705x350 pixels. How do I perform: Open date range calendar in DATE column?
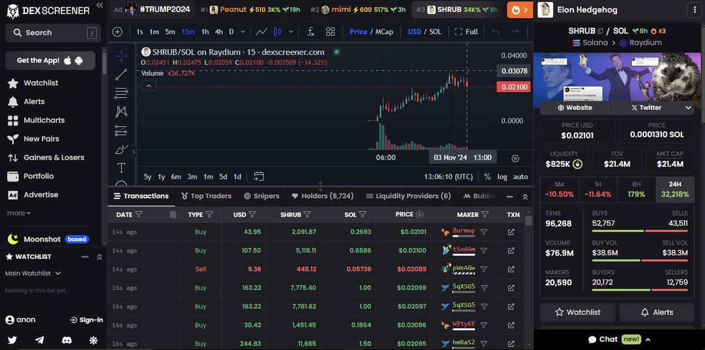(173, 215)
